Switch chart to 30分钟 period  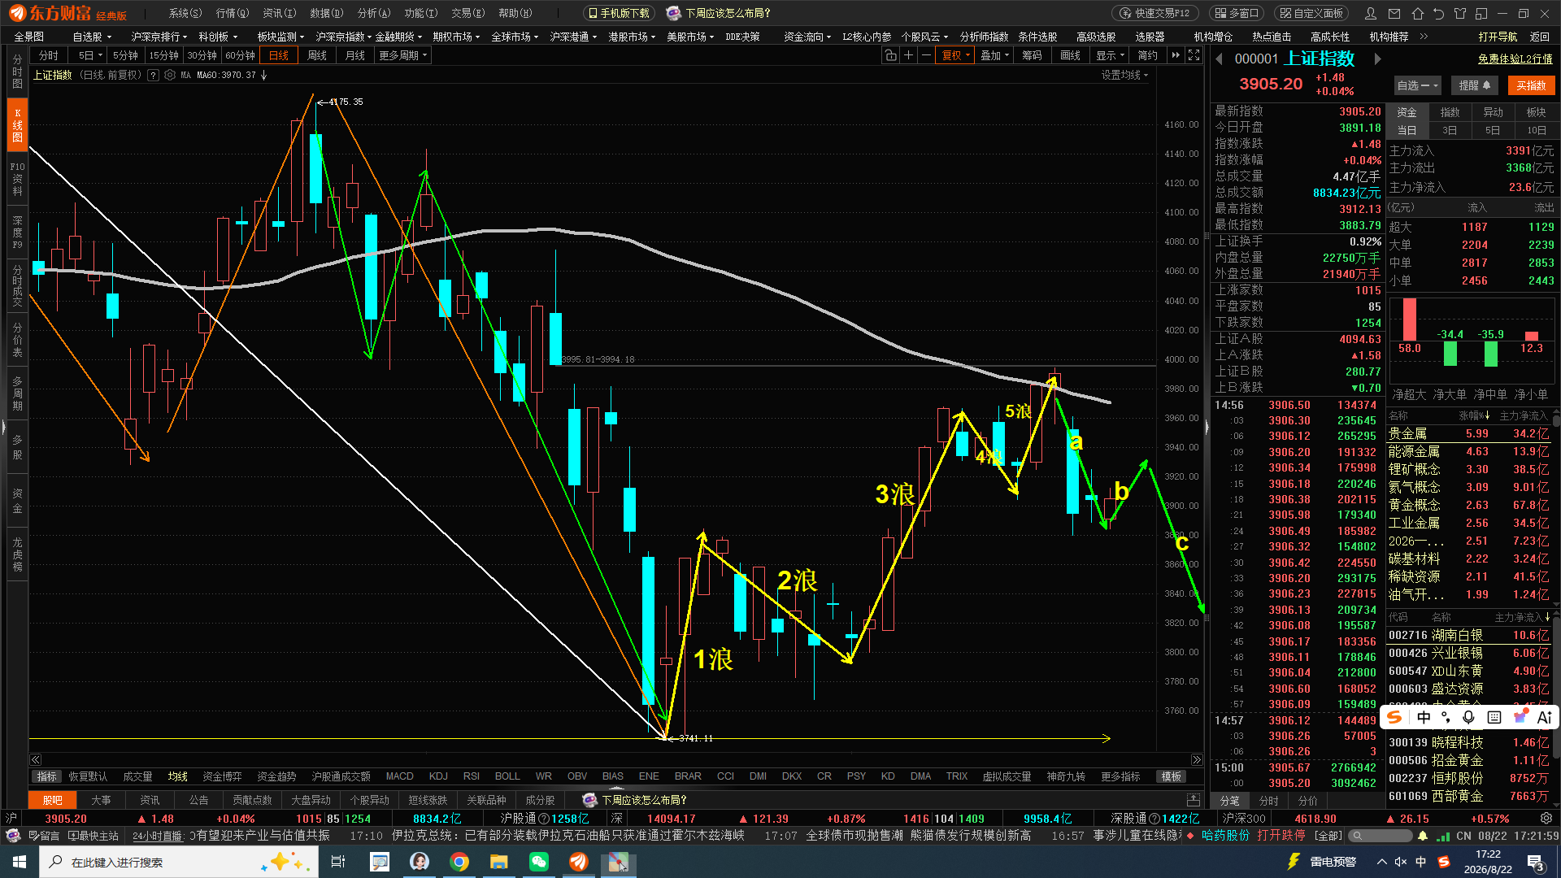(x=202, y=55)
